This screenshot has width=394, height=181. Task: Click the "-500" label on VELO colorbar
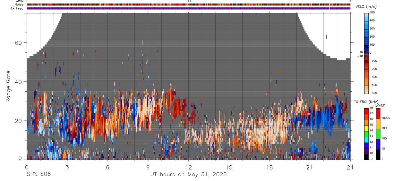coord(373,93)
